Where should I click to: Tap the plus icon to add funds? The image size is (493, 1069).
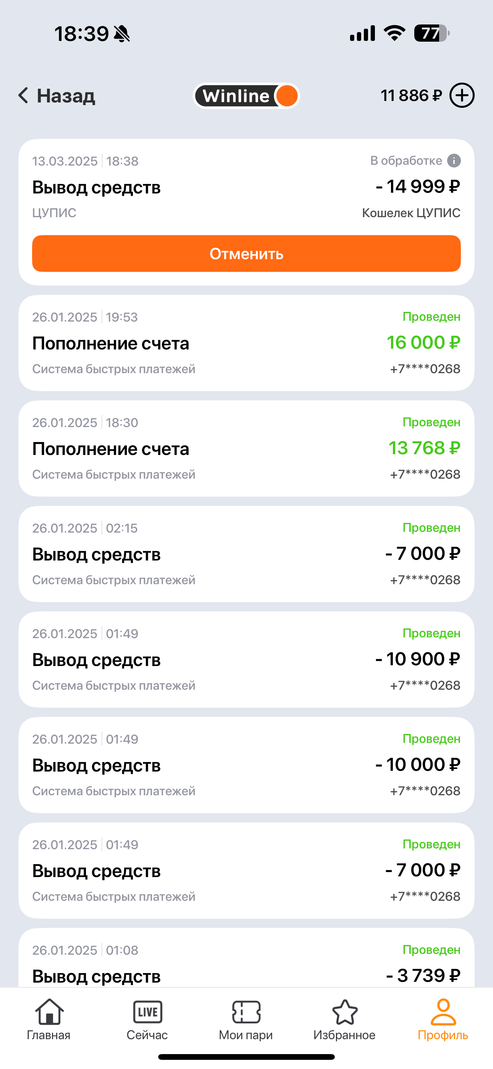coord(462,96)
